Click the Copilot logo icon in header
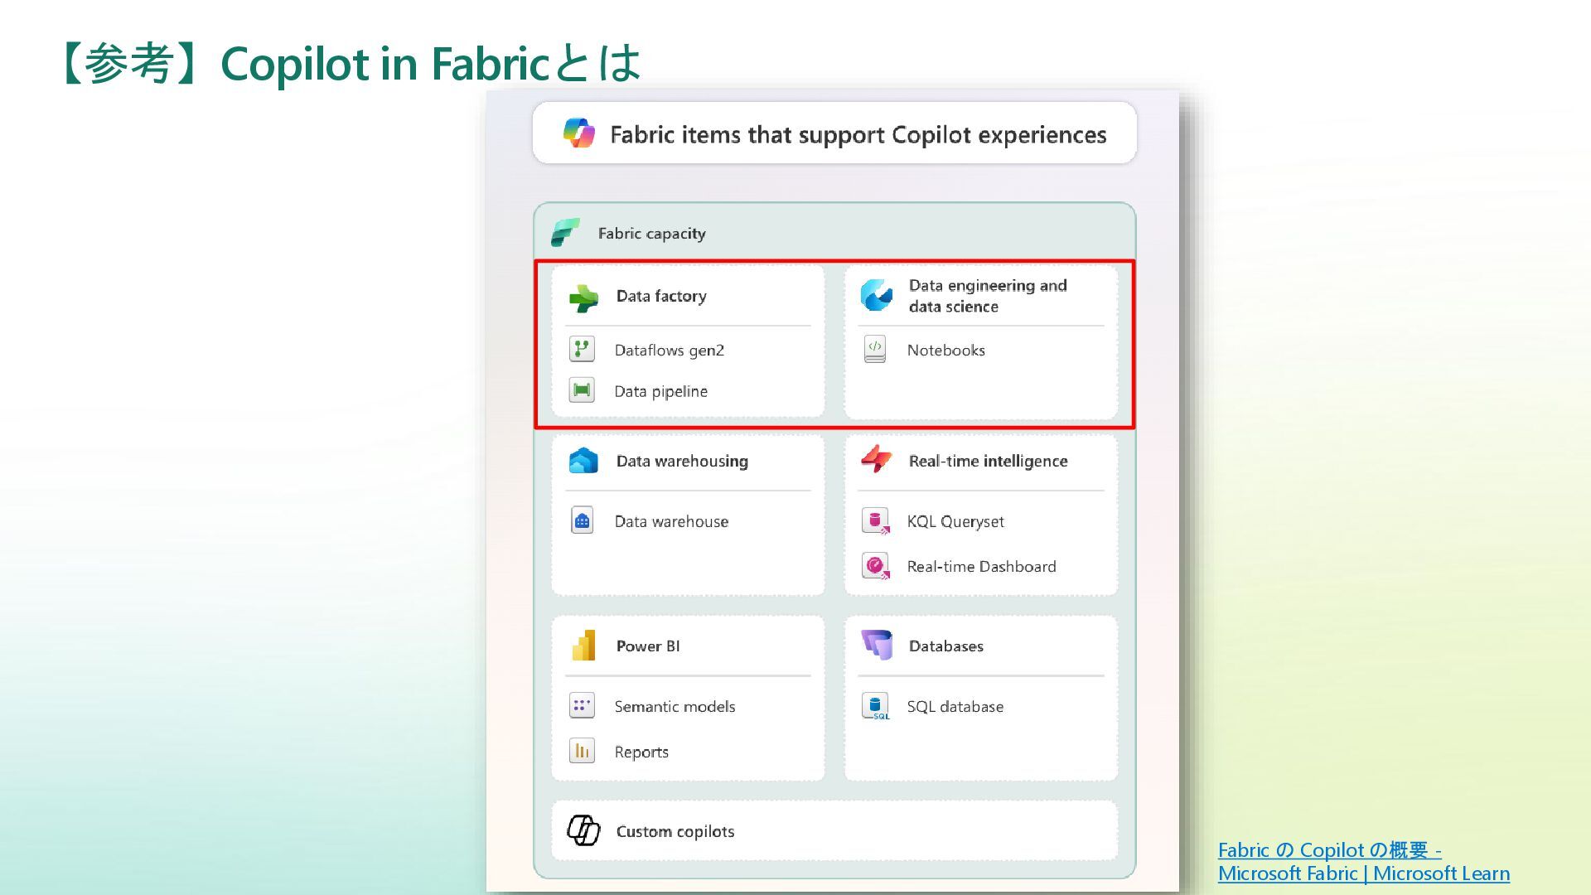The image size is (1591, 895). [x=578, y=133]
